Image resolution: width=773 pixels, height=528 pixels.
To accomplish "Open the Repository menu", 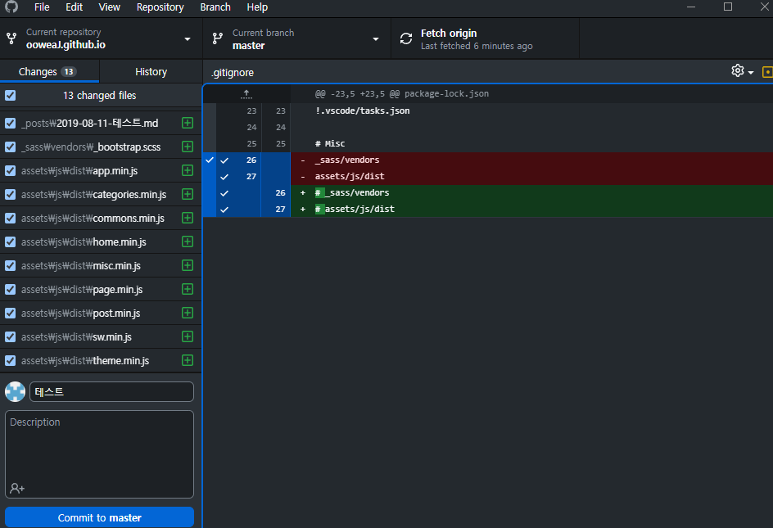I will point(160,7).
